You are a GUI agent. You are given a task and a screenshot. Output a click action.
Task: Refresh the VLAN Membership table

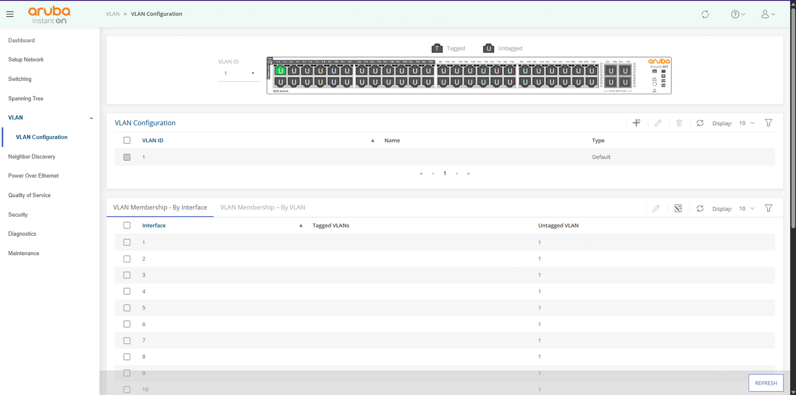click(700, 208)
